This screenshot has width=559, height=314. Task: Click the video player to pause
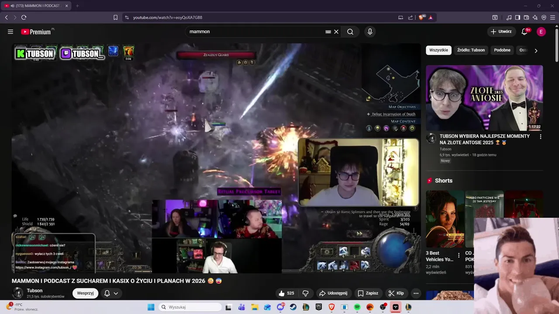tap(216, 158)
